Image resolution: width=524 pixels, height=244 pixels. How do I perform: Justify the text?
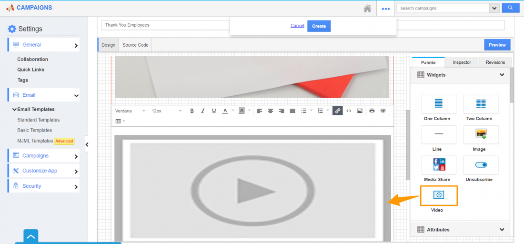(292, 111)
